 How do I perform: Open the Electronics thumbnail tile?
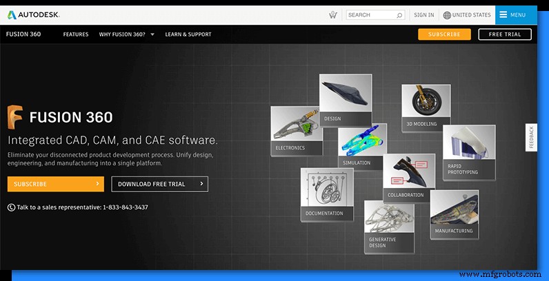[297, 130]
